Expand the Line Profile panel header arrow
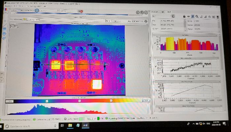 [x=216, y=36]
